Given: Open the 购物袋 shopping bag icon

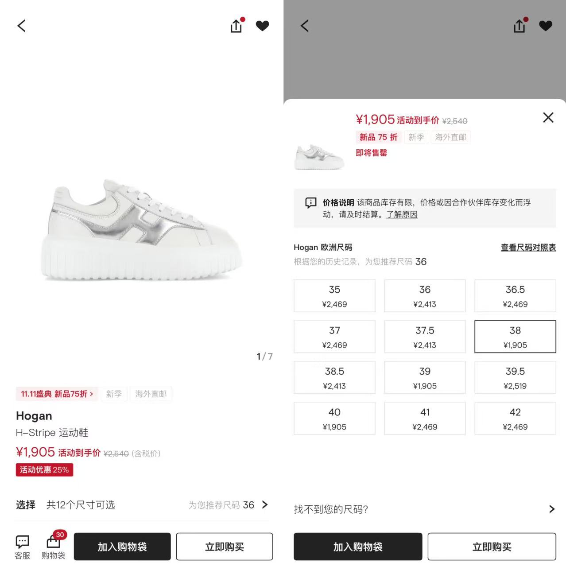Looking at the screenshot, I should (53, 547).
